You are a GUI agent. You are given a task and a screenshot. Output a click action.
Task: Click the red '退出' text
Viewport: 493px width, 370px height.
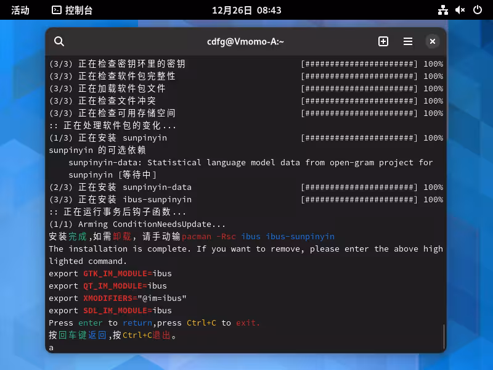pos(162,335)
